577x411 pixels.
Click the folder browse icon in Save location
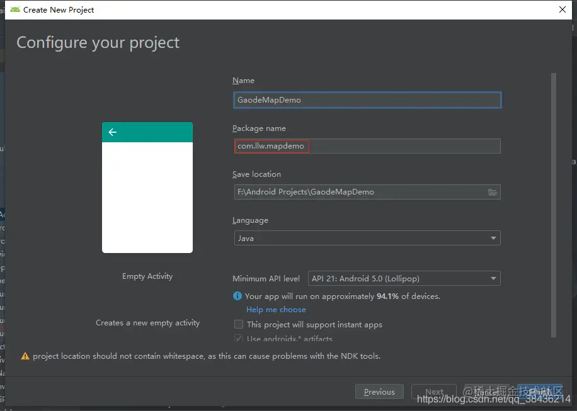pyautogui.click(x=493, y=192)
